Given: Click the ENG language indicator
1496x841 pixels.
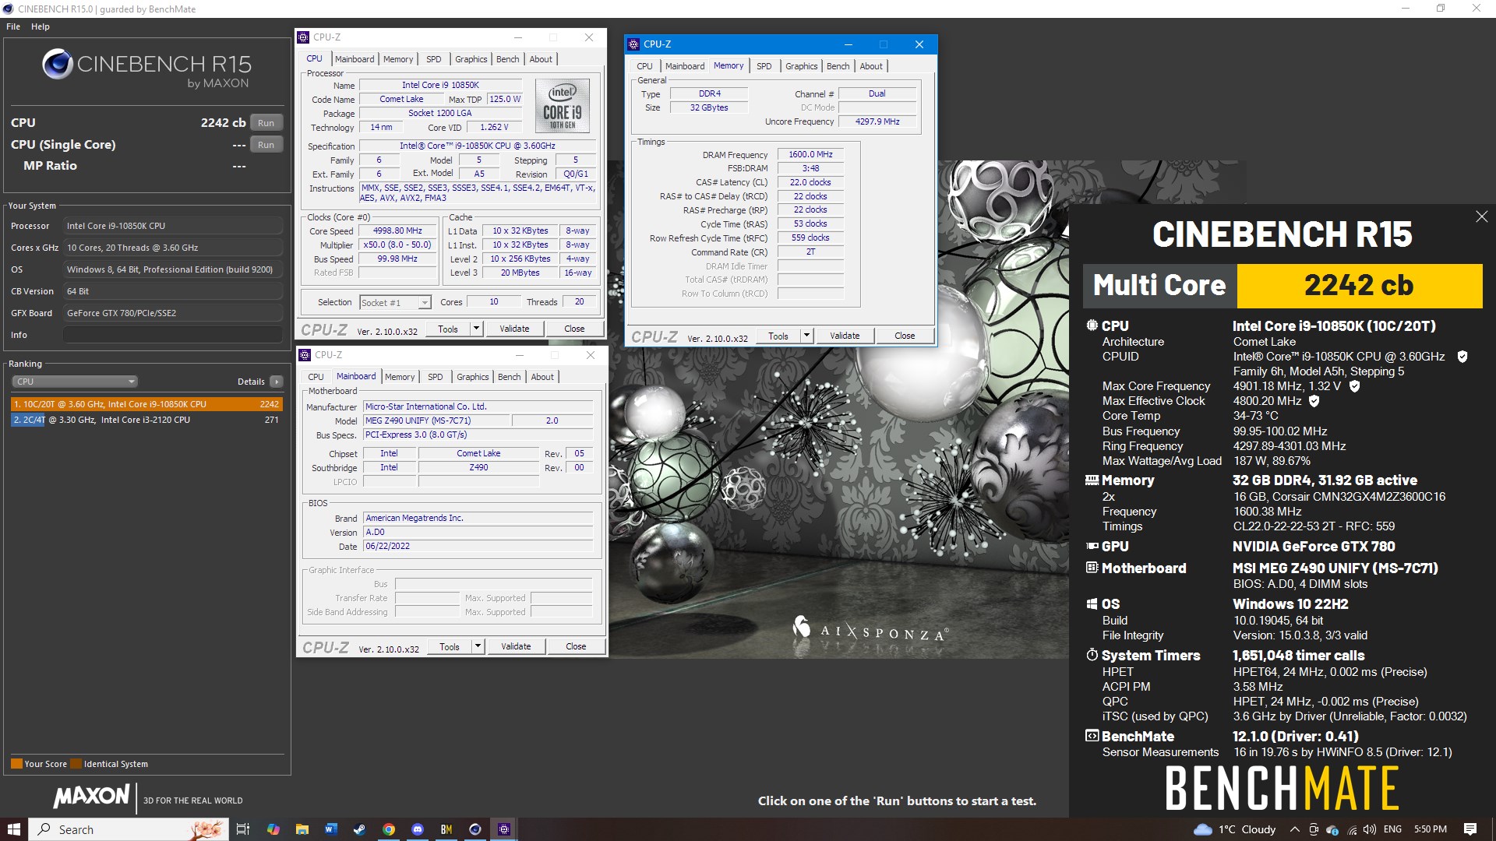Looking at the screenshot, I should click(1393, 829).
